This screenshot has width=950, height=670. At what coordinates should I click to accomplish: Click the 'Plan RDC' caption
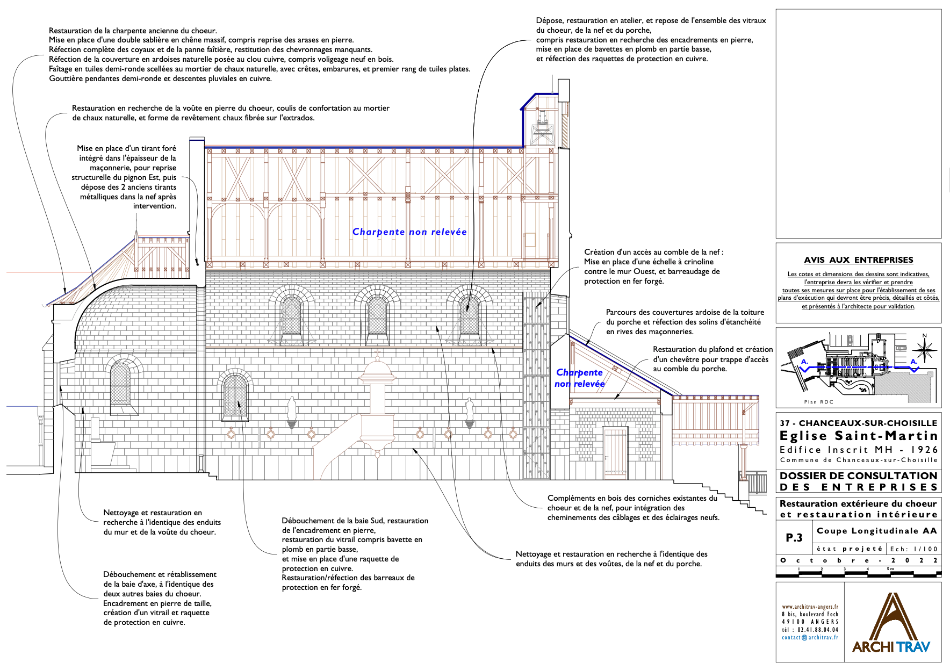819,402
